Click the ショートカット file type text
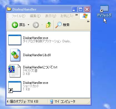This screenshot has height=109, width=116. (x=31, y=86)
